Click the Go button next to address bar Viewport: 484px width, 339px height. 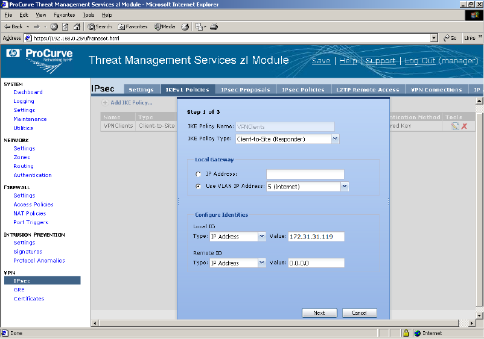(450, 38)
